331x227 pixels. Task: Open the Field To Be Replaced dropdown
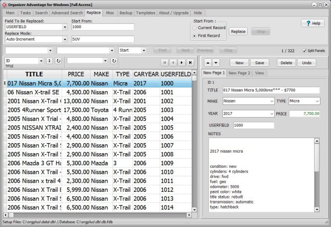pos(65,27)
